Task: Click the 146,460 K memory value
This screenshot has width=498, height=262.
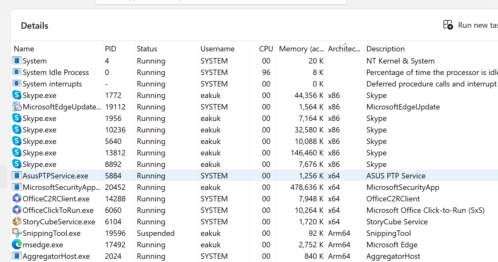Action: (x=307, y=153)
